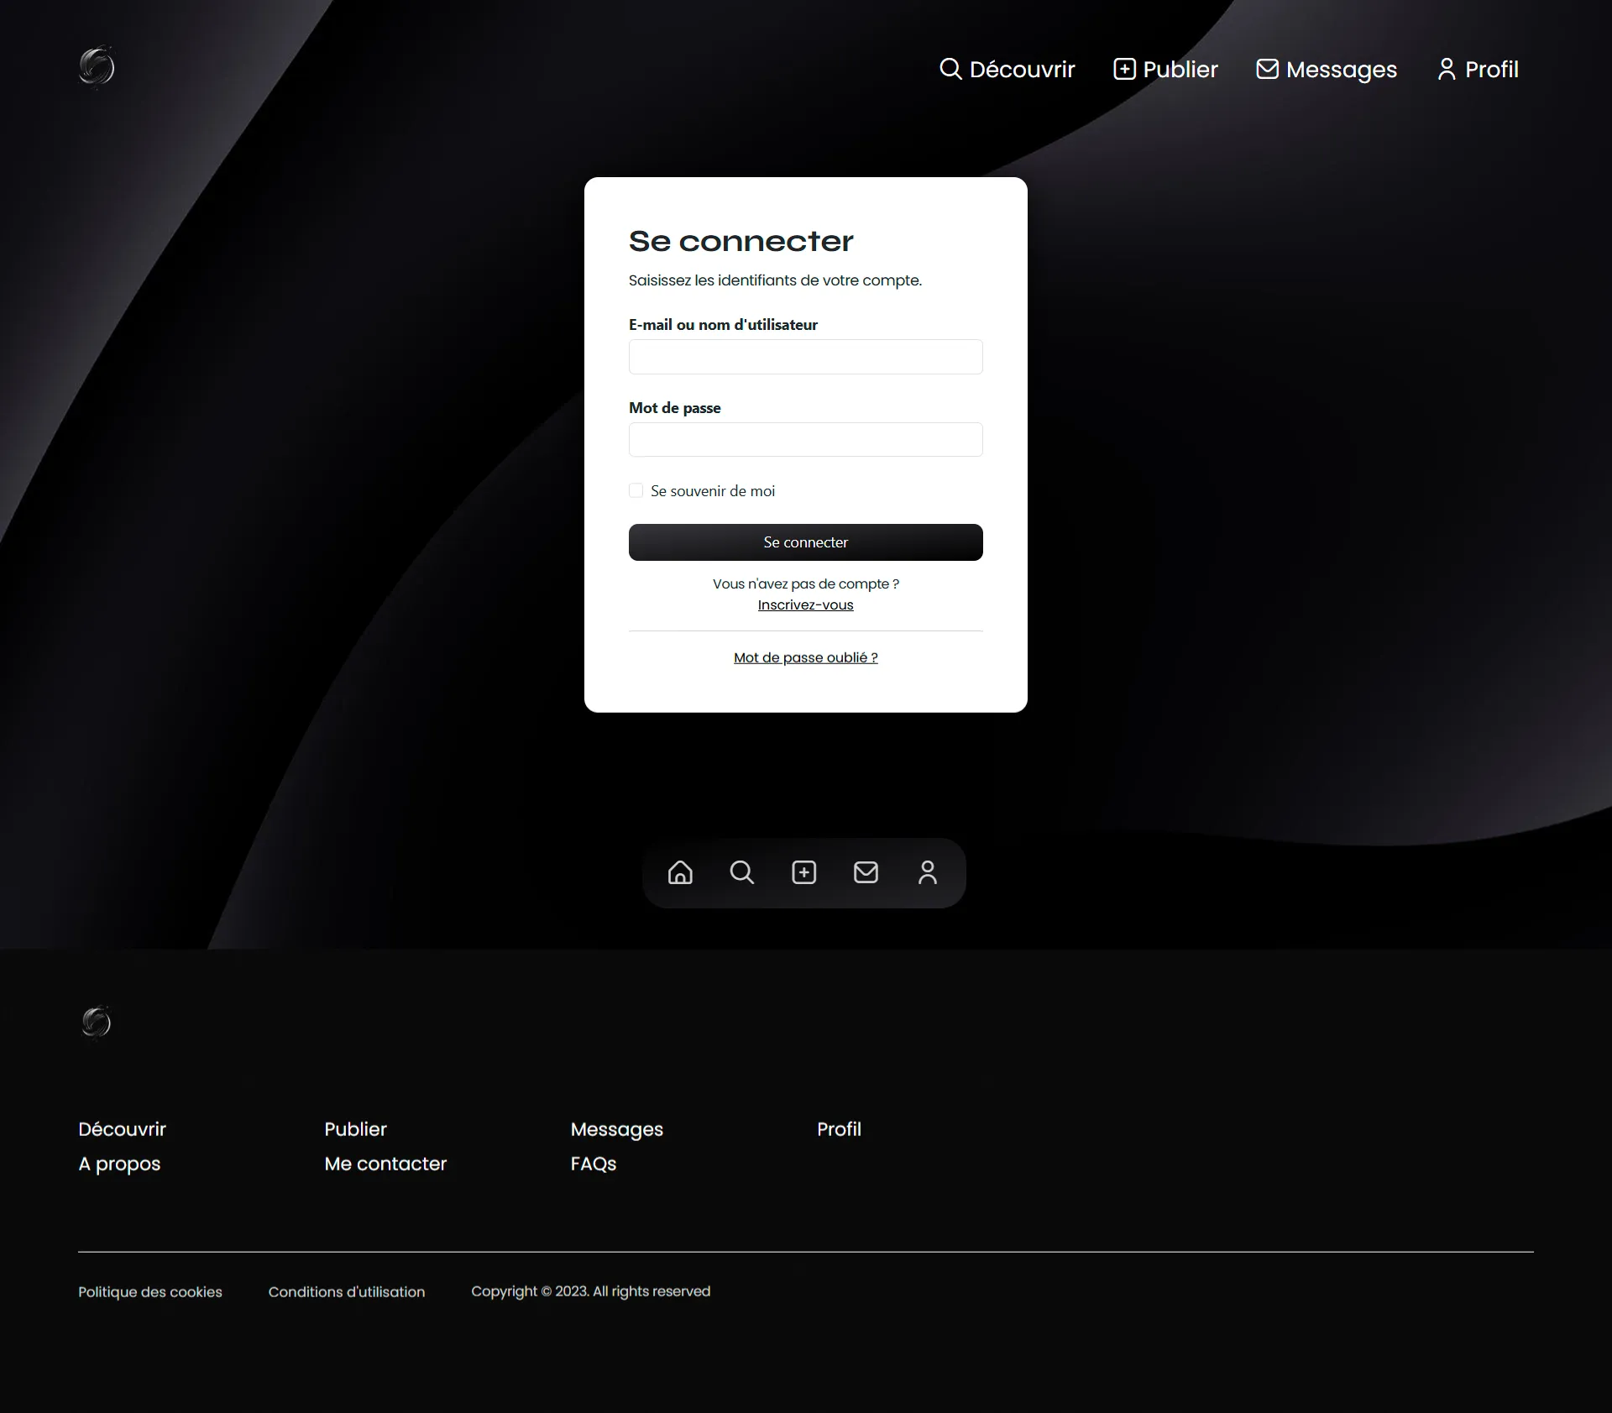
Task: Click the person icon in bottom dock
Action: coord(927,872)
